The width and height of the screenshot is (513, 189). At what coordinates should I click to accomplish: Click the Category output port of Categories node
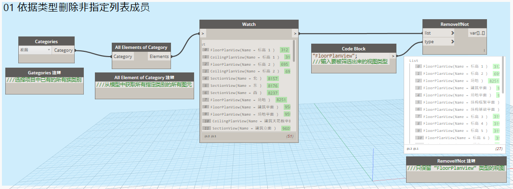click(63, 50)
